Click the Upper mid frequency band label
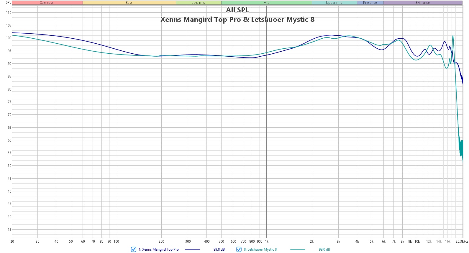The height and width of the screenshot is (253, 469). (x=334, y=3)
